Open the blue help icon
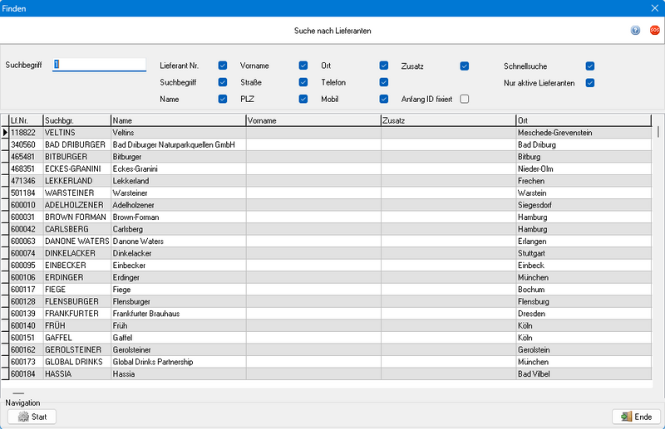Screen dimensions: 665x429 635,30
